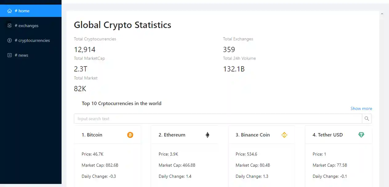Viewport: 389px width, 187px height.
Task: Click the Tether USD logo icon
Action: pyautogui.click(x=361, y=135)
